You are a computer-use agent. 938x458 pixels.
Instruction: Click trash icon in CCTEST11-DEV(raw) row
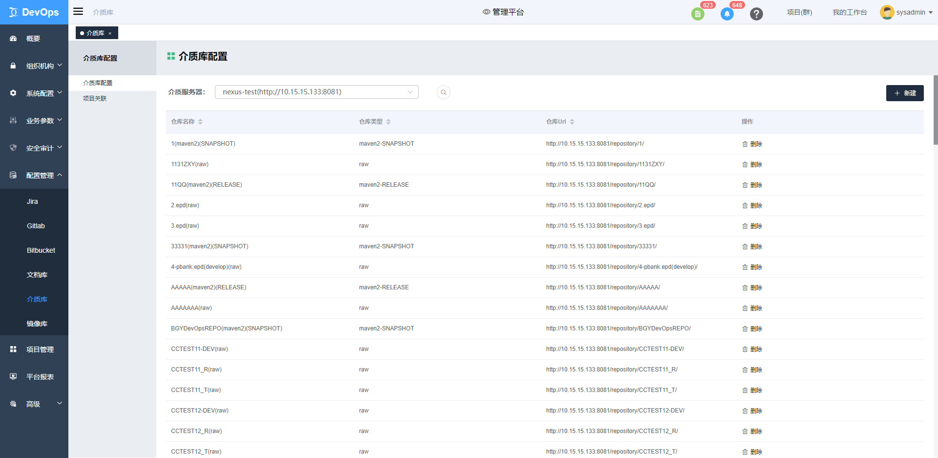(745, 349)
